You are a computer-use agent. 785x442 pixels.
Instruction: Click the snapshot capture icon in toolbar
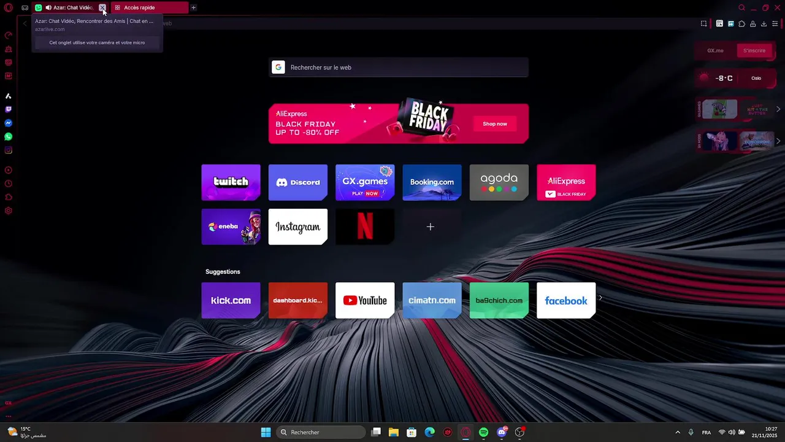pyautogui.click(x=704, y=24)
